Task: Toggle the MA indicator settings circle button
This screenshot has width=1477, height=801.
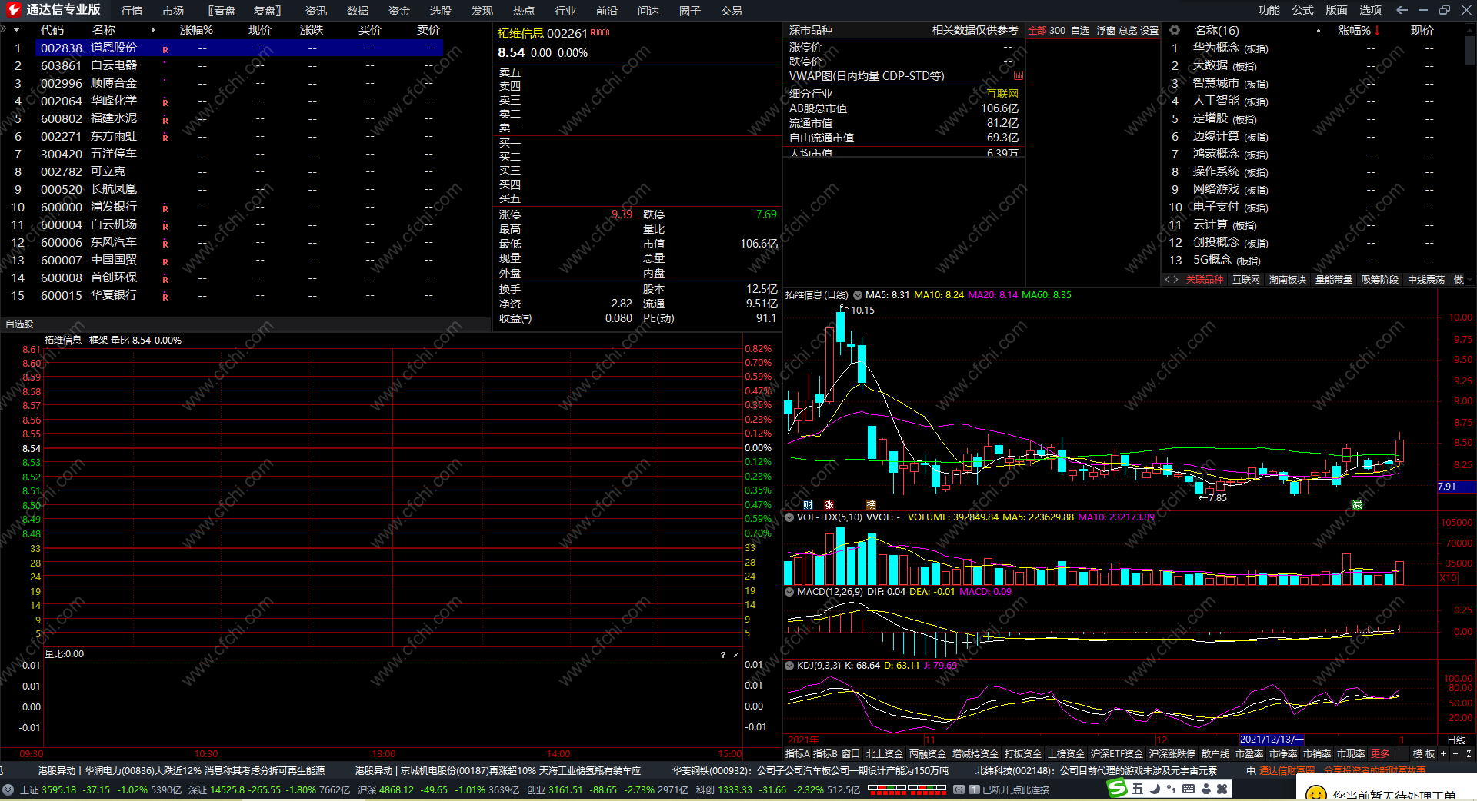Action: click(x=858, y=295)
